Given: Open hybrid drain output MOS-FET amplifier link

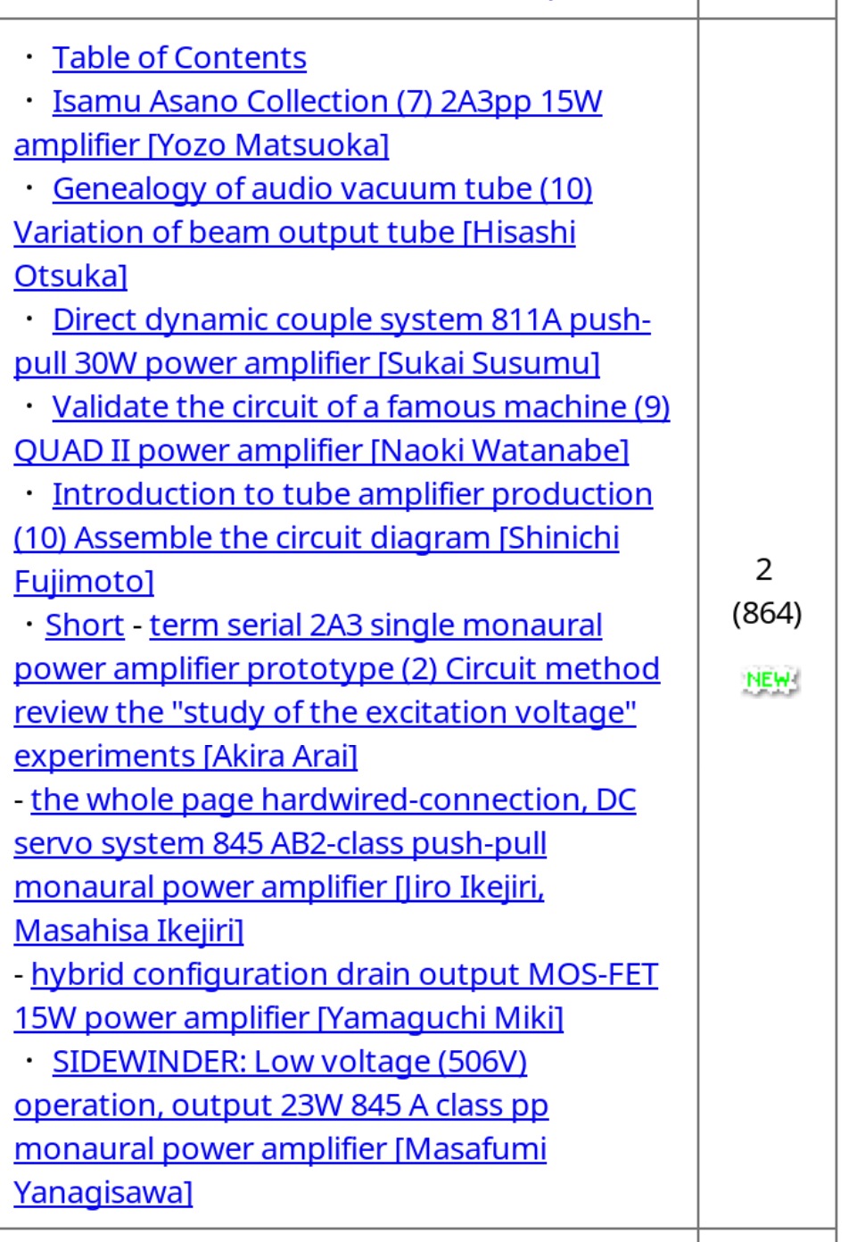Looking at the screenshot, I should click(344, 975).
